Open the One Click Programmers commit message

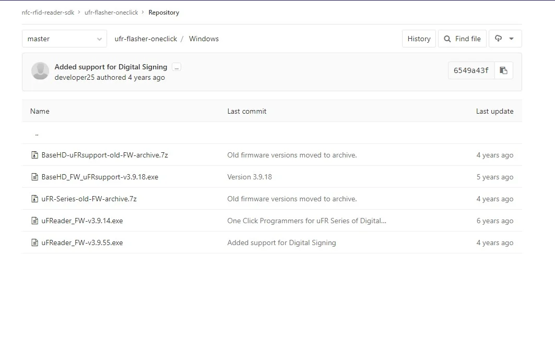[307, 221]
